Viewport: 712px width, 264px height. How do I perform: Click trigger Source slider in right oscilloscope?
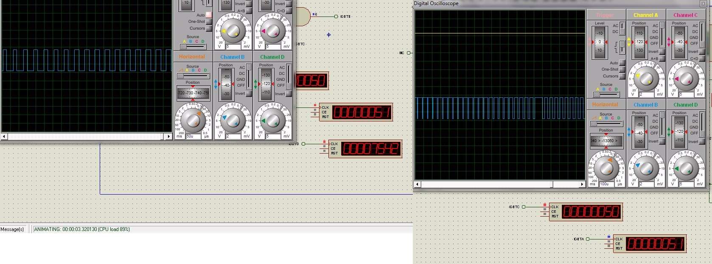click(x=606, y=94)
